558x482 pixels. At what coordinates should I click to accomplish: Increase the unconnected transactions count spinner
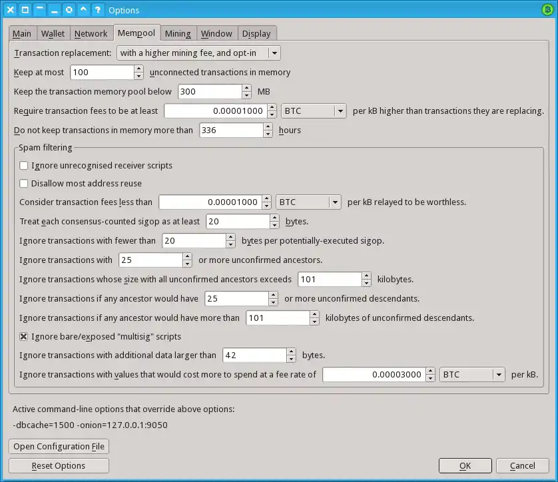pos(139,69)
